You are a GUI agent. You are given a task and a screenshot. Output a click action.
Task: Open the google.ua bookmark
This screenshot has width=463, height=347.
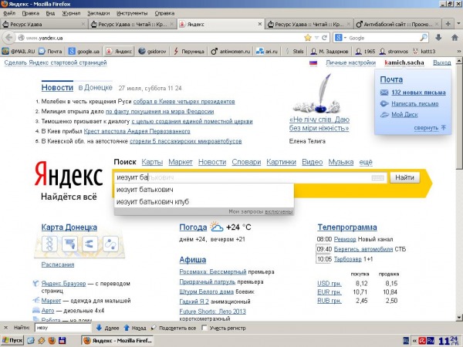pyautogui.click(x=83, y=52)
